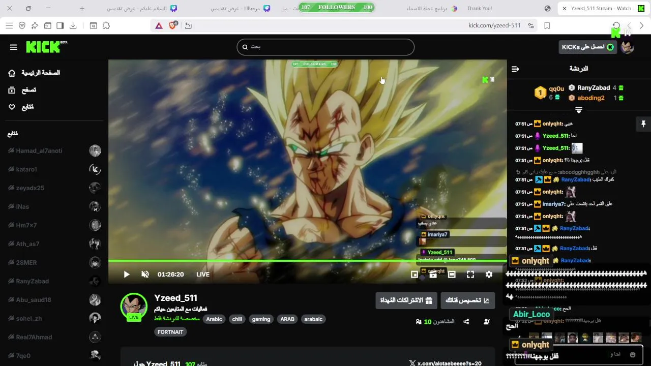Toggle theater mode
This screenshot has width=651, height=366.
click(452, 274)
